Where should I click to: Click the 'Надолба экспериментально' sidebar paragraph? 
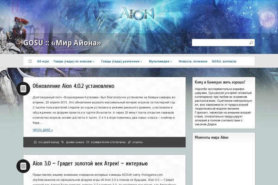[223, 106]
